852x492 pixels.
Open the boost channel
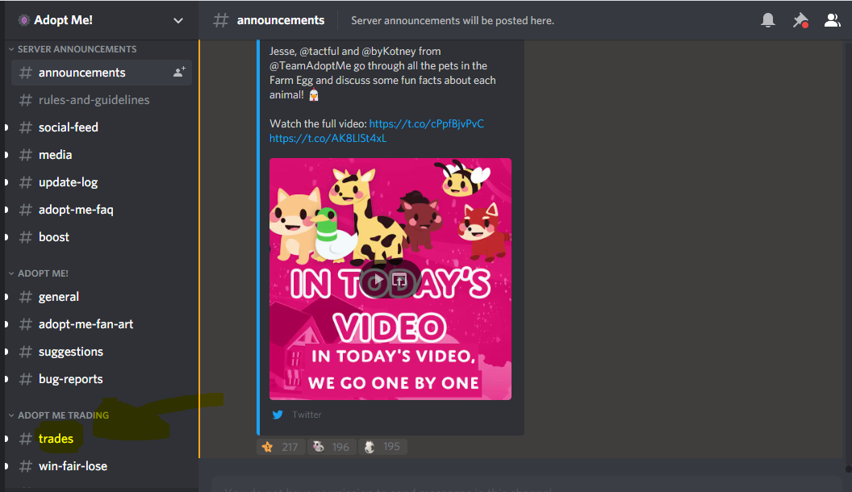pos(102,237)
